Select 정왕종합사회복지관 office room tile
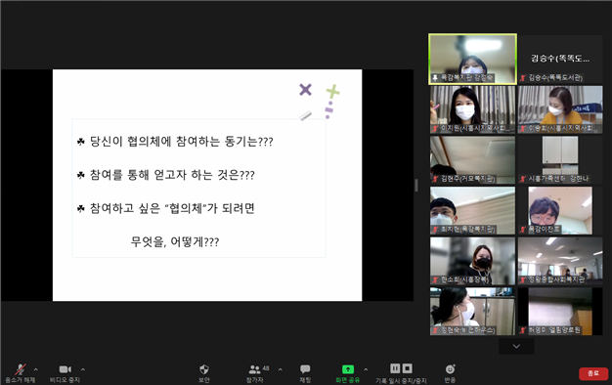 point(560,261)
